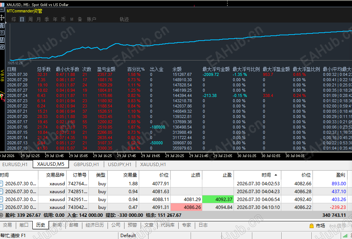Click close-time column header with sort arrow
352x239 pixels.
tap(258, 175)
